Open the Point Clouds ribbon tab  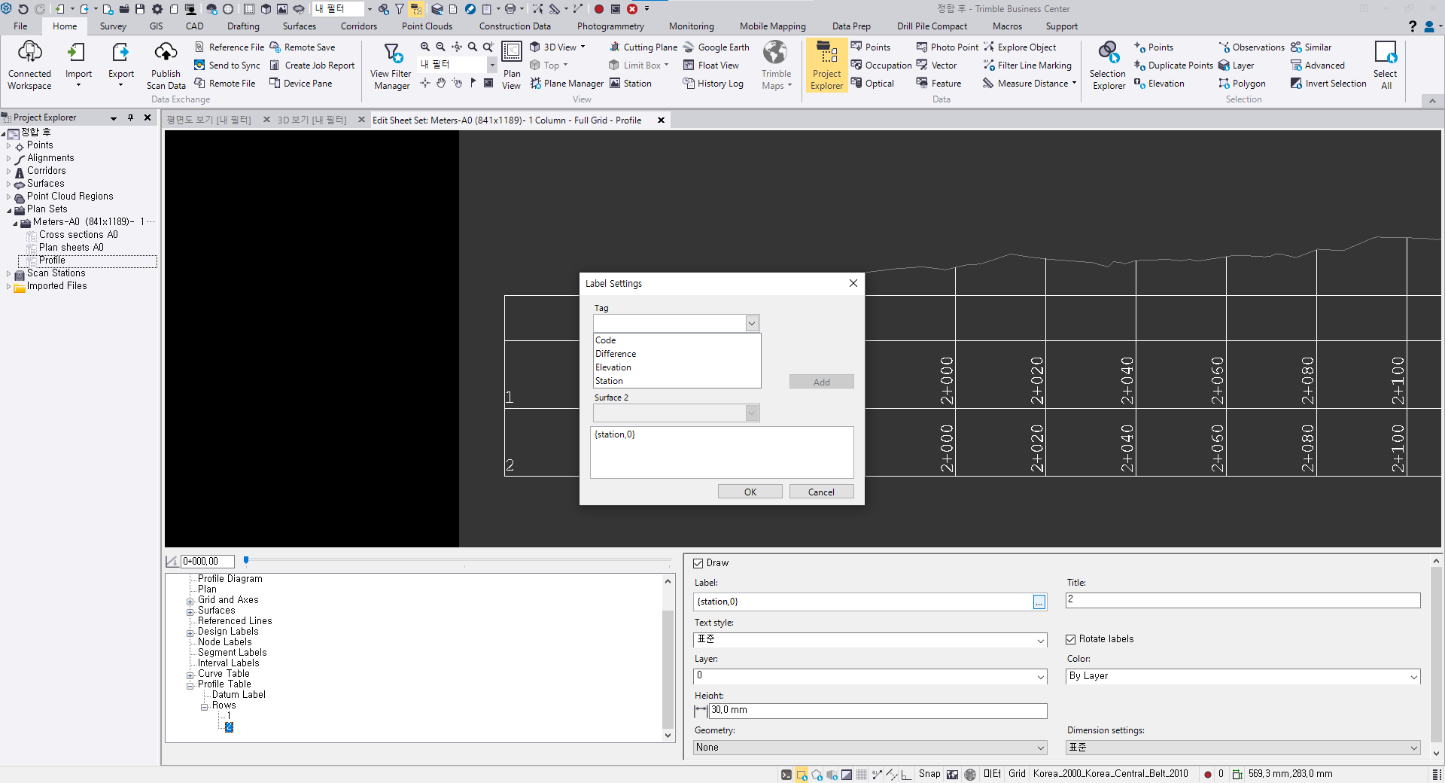[x=427, y=26]
